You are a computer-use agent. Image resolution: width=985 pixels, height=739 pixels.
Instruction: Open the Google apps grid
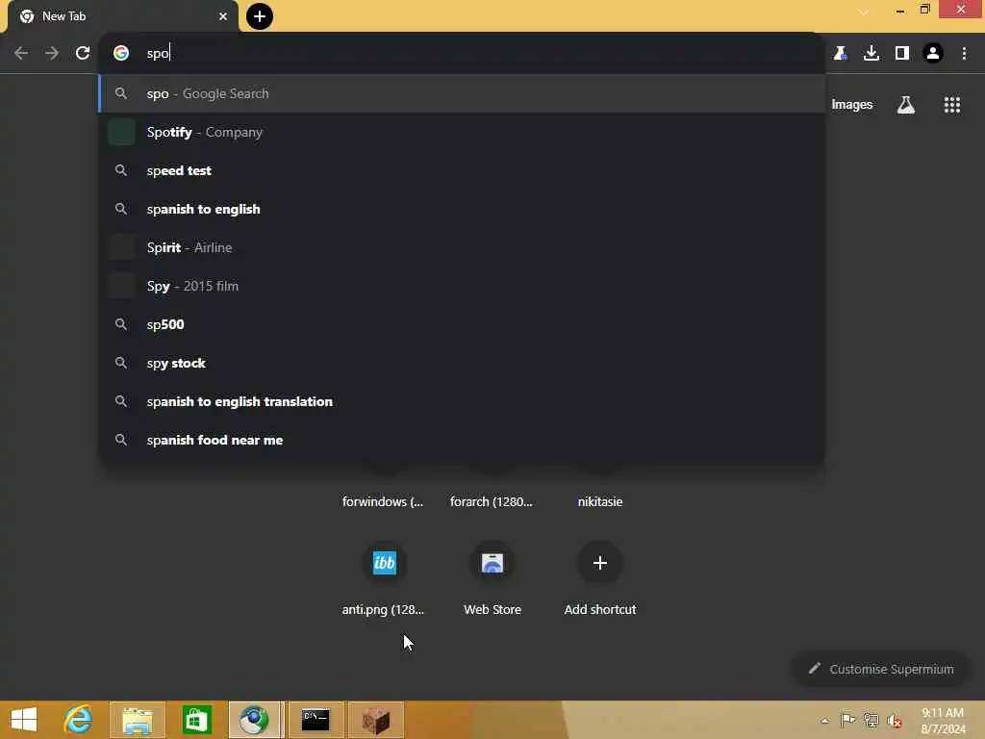[x=951, y=104]
